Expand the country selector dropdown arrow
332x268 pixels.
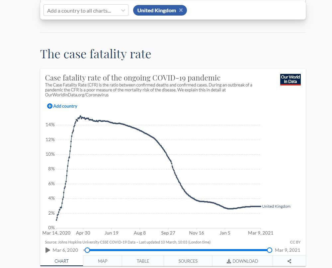pos(123,11)
